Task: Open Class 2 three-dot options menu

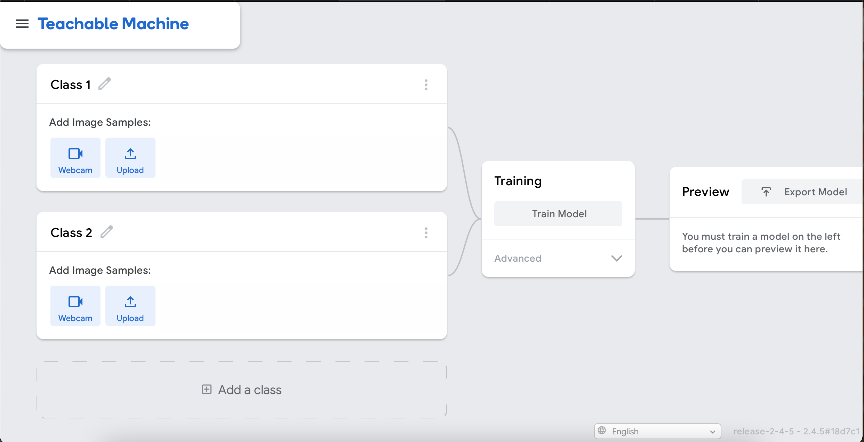Action: [x=426, y=233]
